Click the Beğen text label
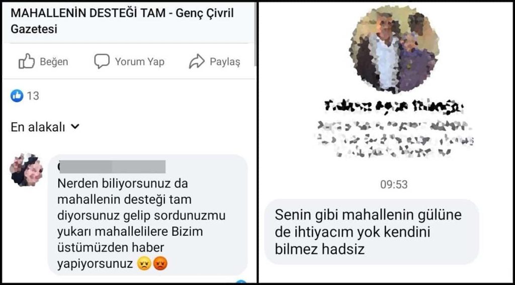Screen dimensions: 515x285 54,62
